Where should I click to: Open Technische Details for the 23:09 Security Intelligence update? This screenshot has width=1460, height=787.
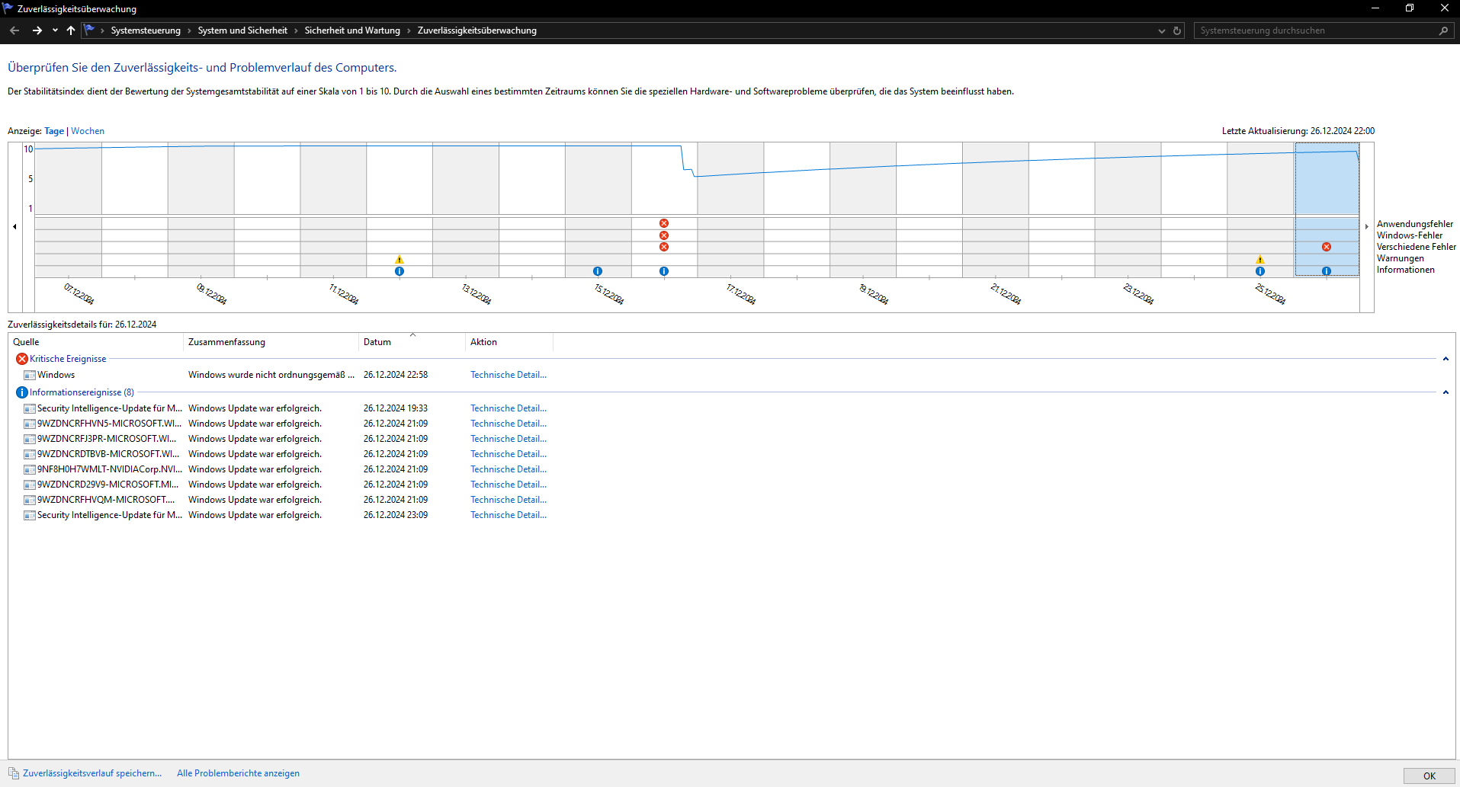click(509, 515)
